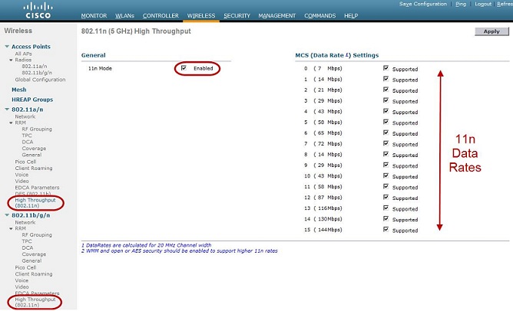
Task: Click the Logout link
Action: click(483, 4)
